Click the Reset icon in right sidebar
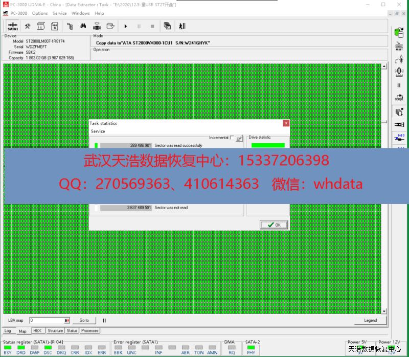Image resolution: width=409 pixels, height=357 pixels. pos(399,47)
